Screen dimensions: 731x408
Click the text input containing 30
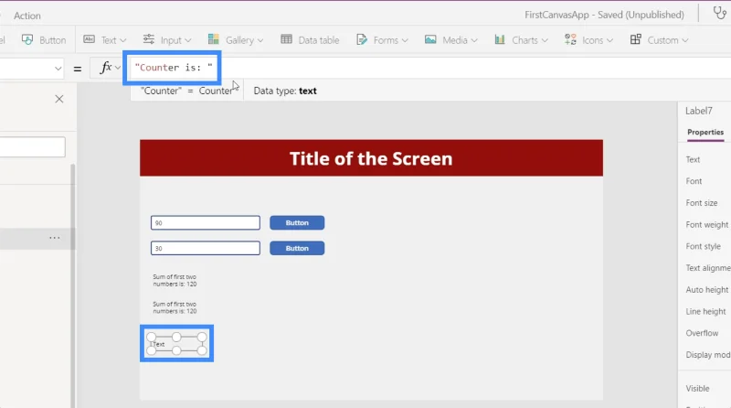pos(205,248)
